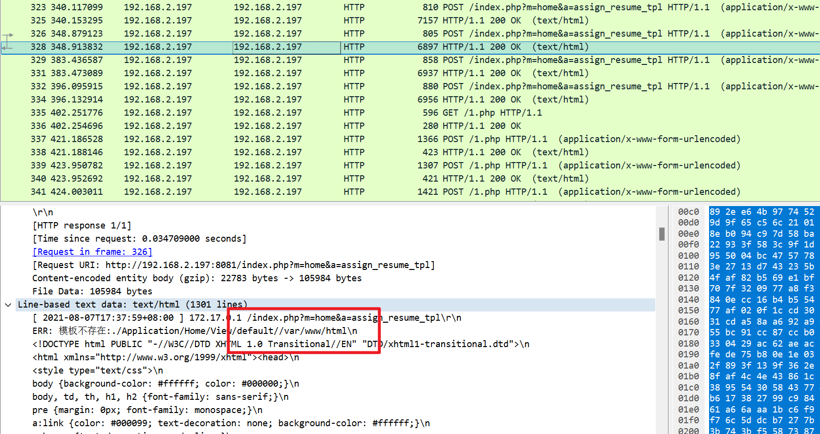The image size is (820, 434).
Task: Select Content-encoded entity body gzip line
Action: [x=197, y=278]
